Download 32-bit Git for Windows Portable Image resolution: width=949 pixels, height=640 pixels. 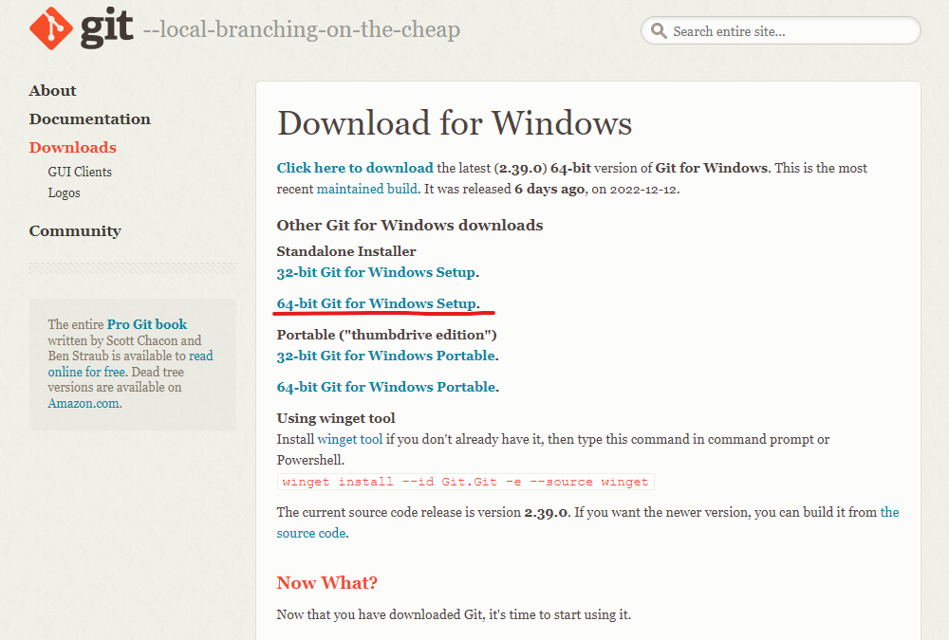[386, 356]
